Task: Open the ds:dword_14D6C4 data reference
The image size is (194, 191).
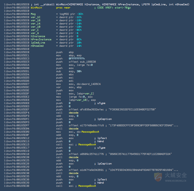Action: pyautogui.click(x=89, y=84)
